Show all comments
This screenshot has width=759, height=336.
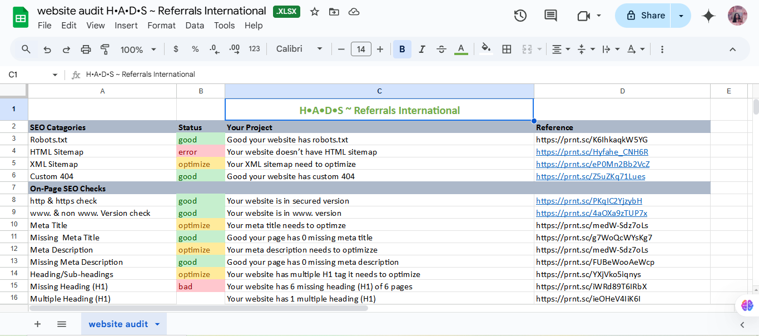[x=550, y=16]
